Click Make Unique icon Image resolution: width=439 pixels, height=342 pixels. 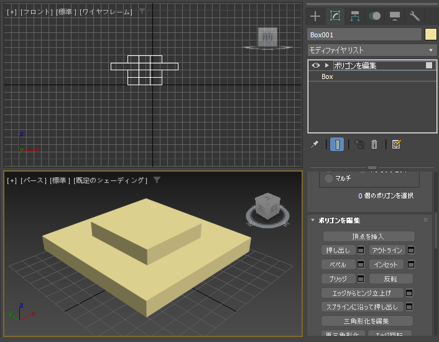point(359,144)
